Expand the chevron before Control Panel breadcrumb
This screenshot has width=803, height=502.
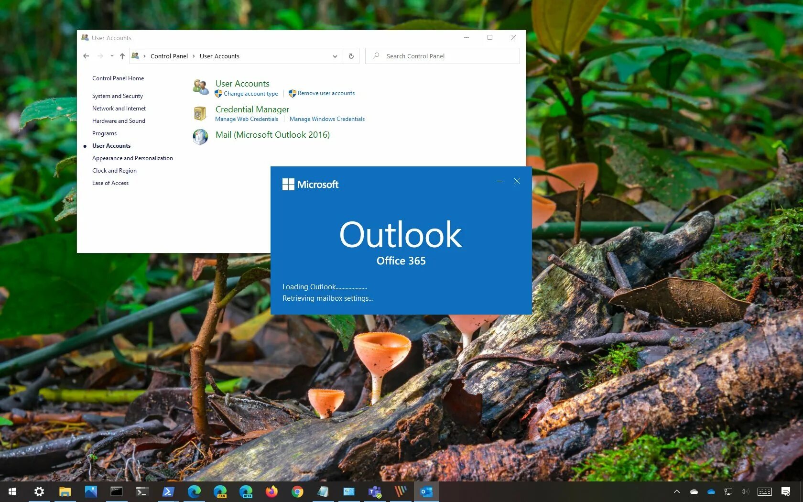click(x=144, y=56)
